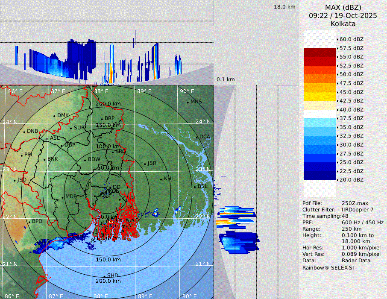Click the BPD station dot

coord(29,222)
